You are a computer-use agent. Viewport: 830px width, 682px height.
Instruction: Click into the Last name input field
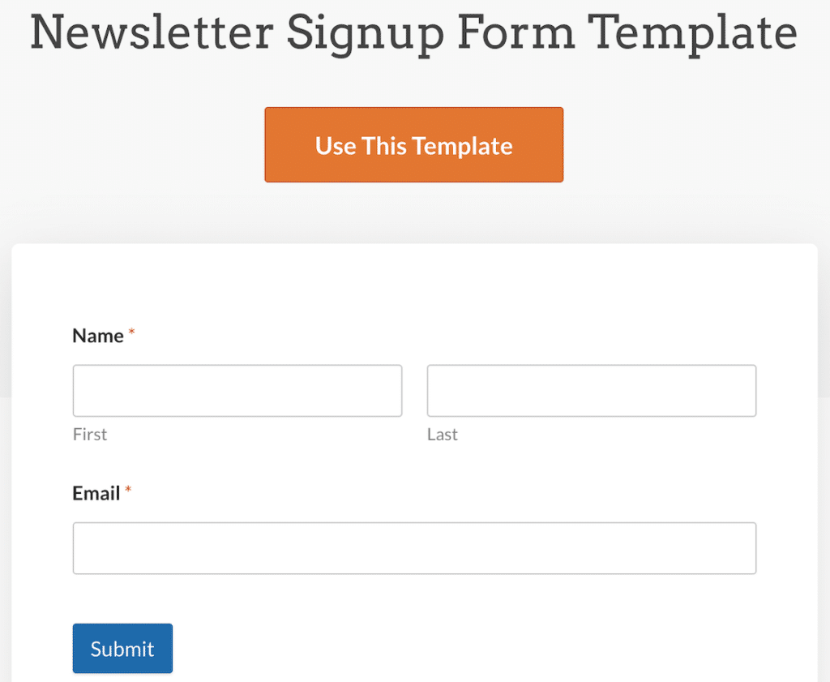591,390
